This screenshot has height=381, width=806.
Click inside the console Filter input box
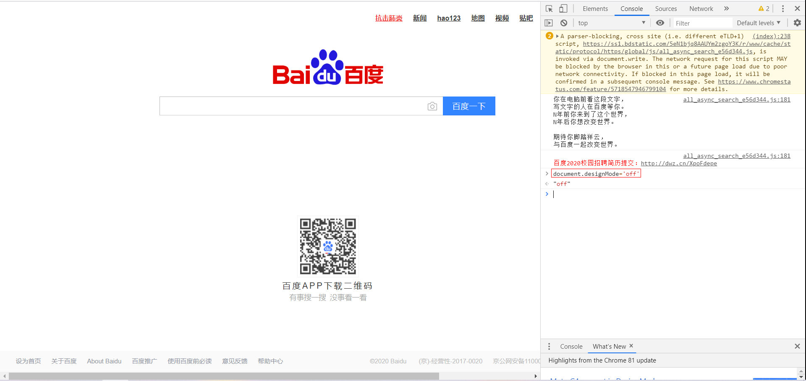click(x=703, y=23)
